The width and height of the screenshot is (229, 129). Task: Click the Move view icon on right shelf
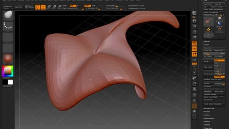194,79
